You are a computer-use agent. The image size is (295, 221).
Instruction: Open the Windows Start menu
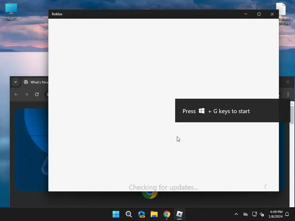(x=116, y=214)
